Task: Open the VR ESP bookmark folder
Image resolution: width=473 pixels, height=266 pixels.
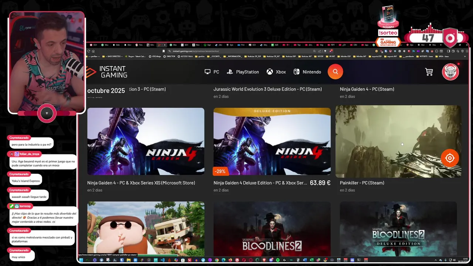Action: tap(318, 56)
